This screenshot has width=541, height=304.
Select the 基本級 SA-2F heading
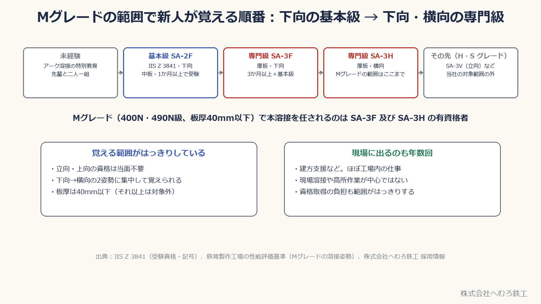click(x=170, y=56)
